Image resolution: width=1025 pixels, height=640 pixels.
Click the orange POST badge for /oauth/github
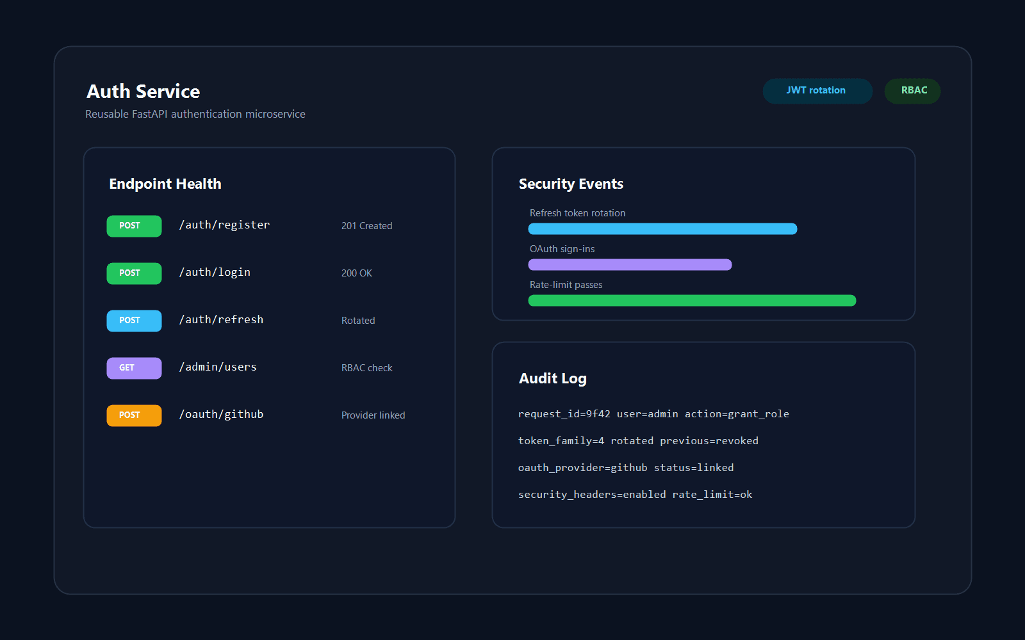click(134, 415)
